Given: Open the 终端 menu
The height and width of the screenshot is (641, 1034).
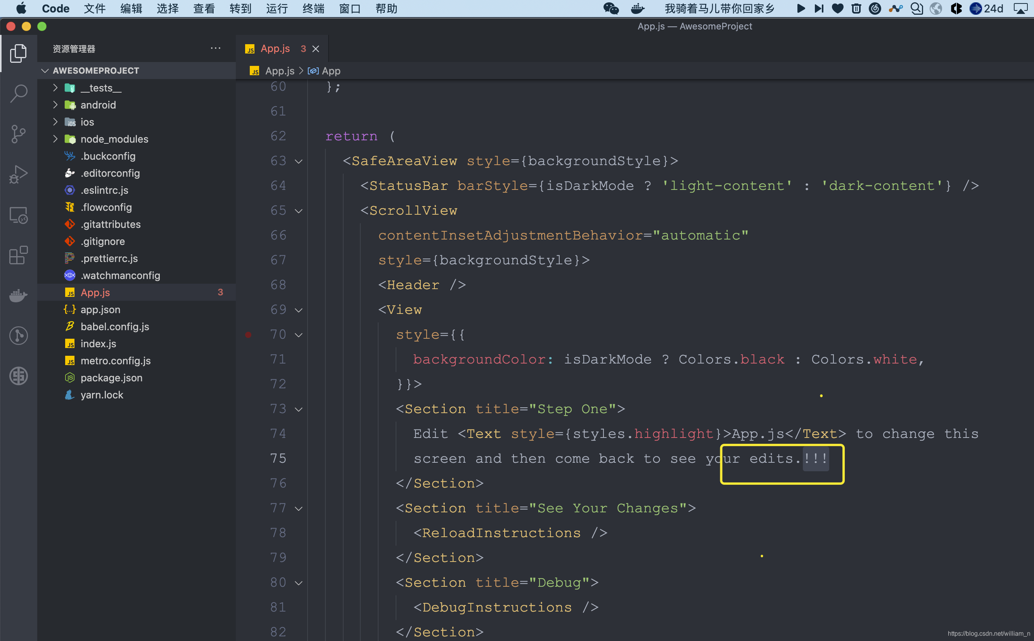Looking at the screenshot, I should pyautogui.click(x=313, y=9).
